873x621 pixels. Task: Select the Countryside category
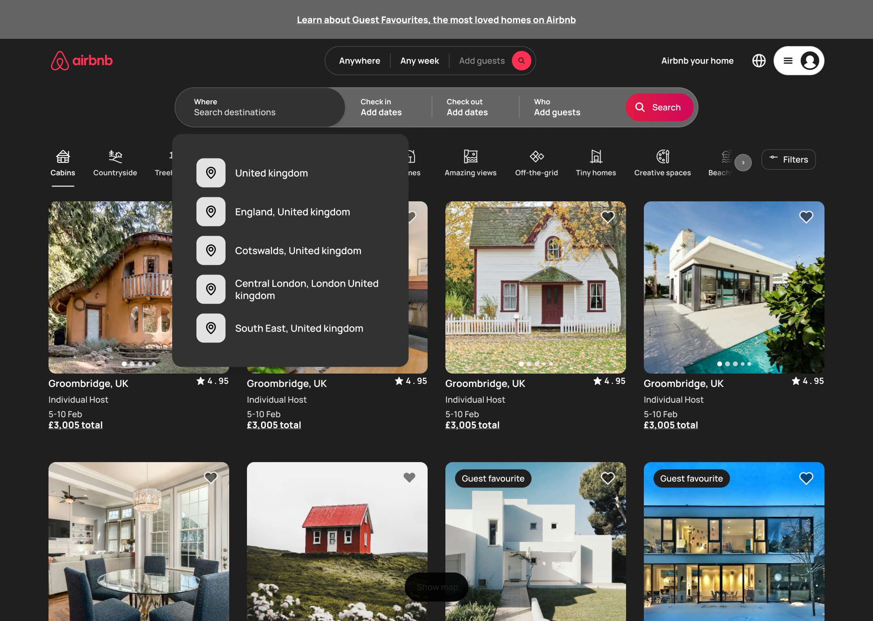[115, 163]
